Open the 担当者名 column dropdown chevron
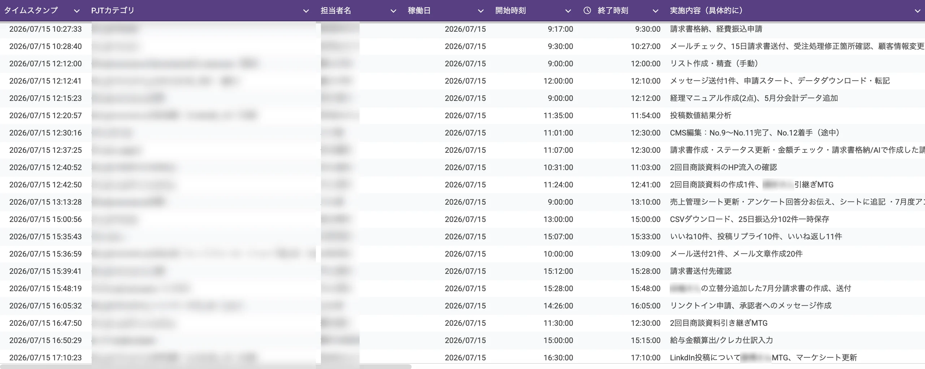The width and height of the screenshot is (925, 369). 394,11
